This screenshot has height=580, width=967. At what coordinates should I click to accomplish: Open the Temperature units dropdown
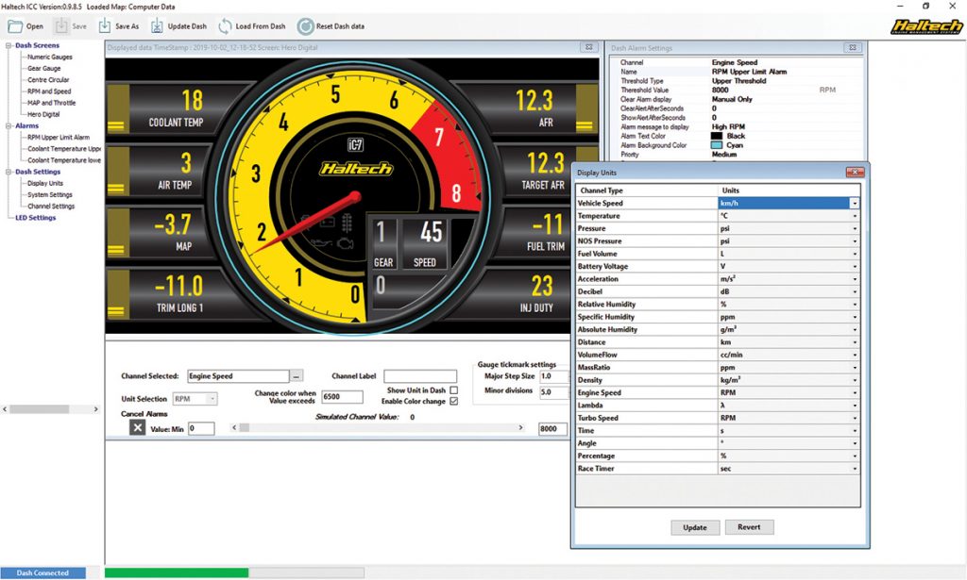pos(855,216)
